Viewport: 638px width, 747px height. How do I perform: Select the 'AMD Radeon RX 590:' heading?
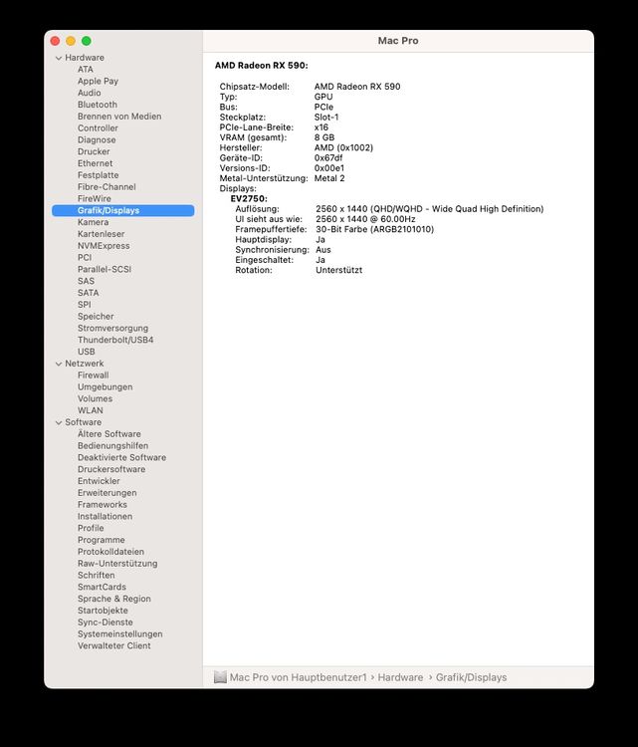[x=262, y=66]
